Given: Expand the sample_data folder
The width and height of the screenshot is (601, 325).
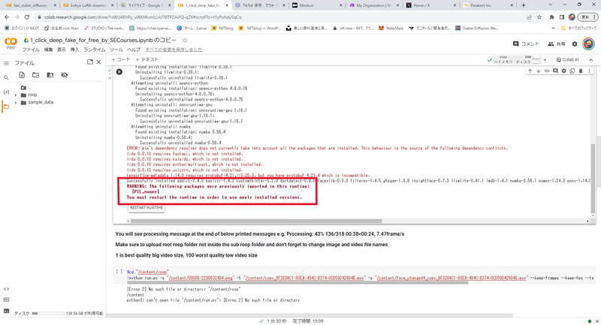Looking at the screenshot, I should pyautogui.click(x=16, y=103).
